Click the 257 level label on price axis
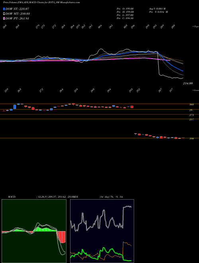This screenshot has height=263, width=199. click(191, 120)
